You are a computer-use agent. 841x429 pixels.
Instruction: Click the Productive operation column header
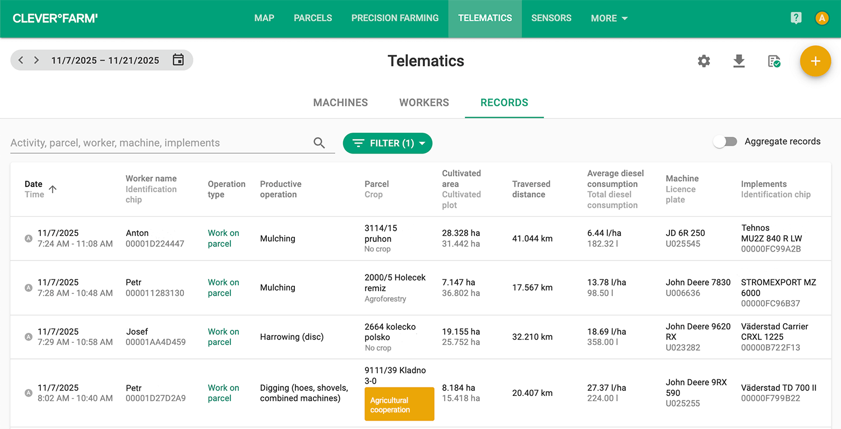click(x=280, y=189)
